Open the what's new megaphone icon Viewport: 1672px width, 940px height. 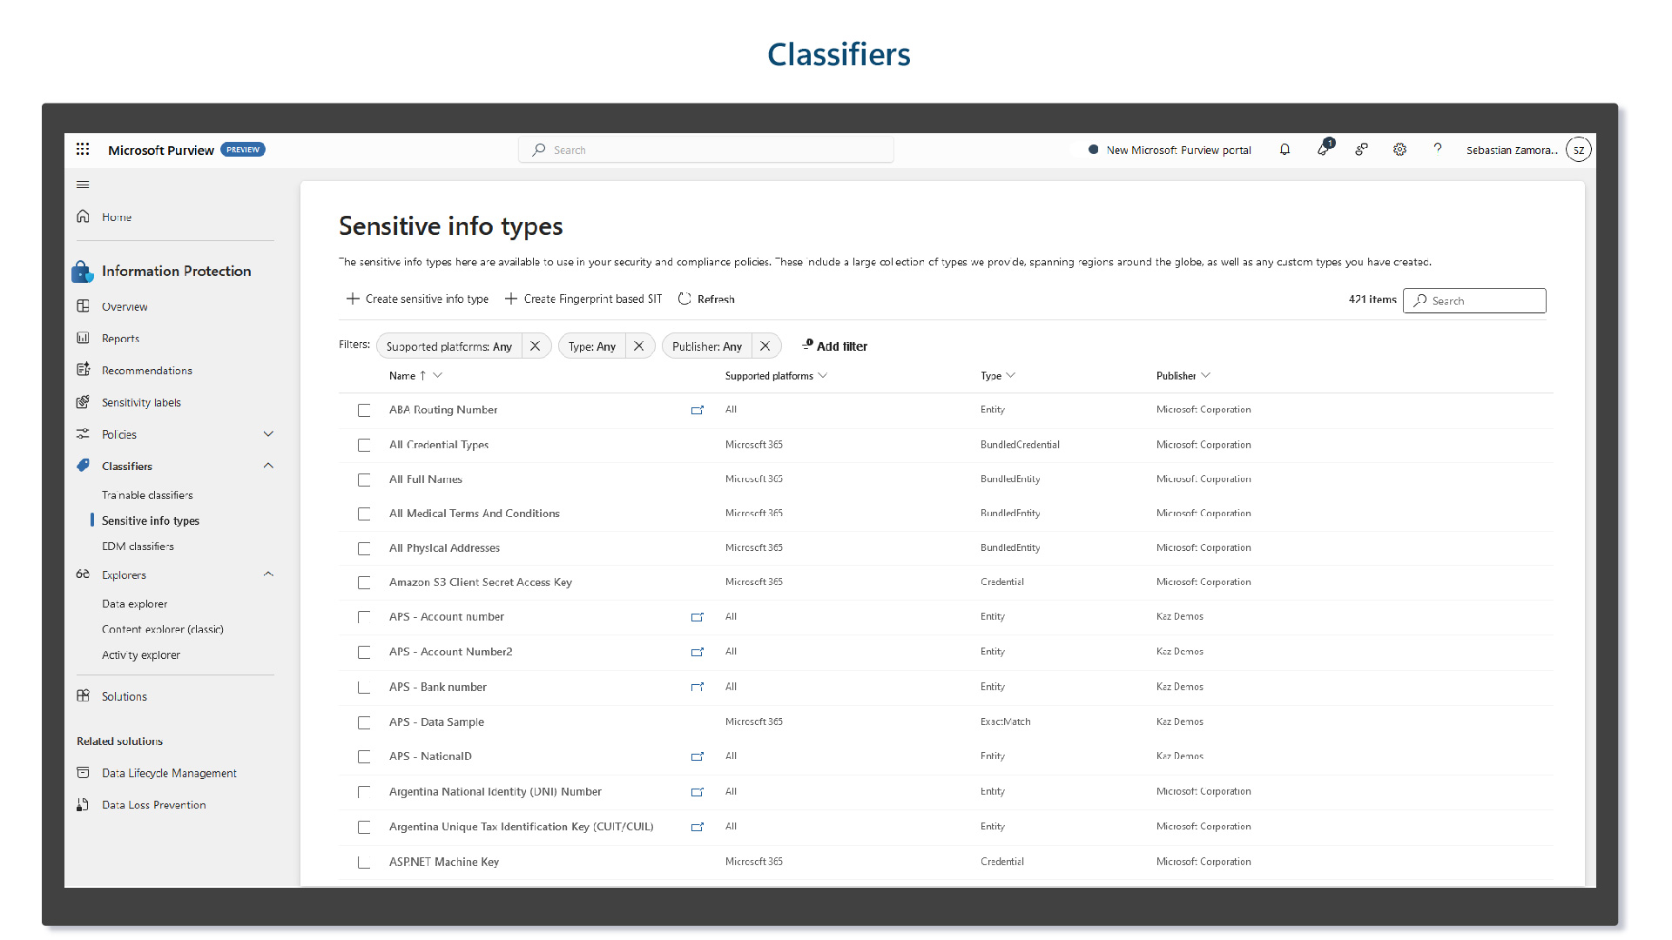tap(1324, 149)
